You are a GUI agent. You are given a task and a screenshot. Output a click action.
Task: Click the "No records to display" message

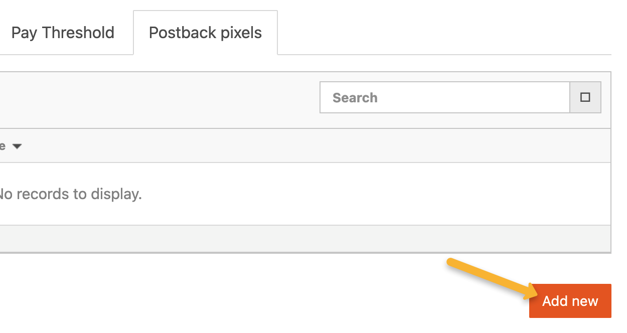(x=70, y=194)
